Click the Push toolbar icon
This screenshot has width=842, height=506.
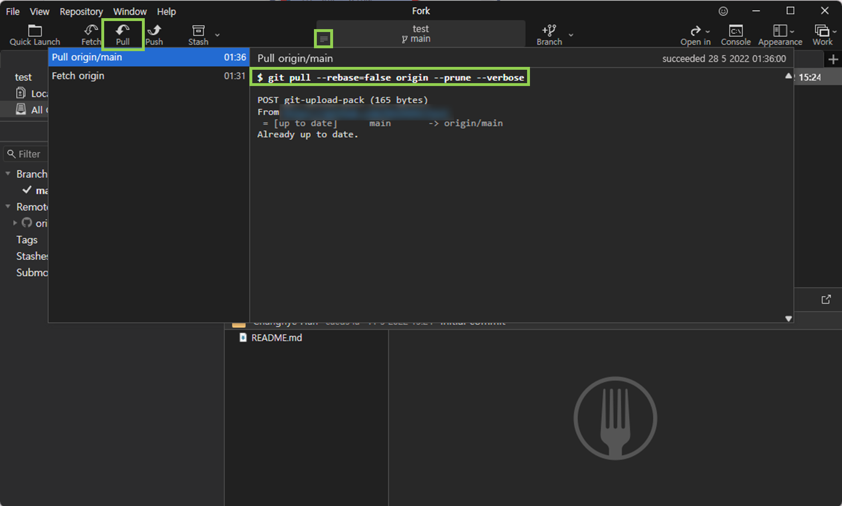154,35
